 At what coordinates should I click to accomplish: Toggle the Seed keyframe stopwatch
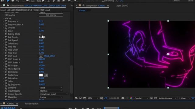[6, 31]
